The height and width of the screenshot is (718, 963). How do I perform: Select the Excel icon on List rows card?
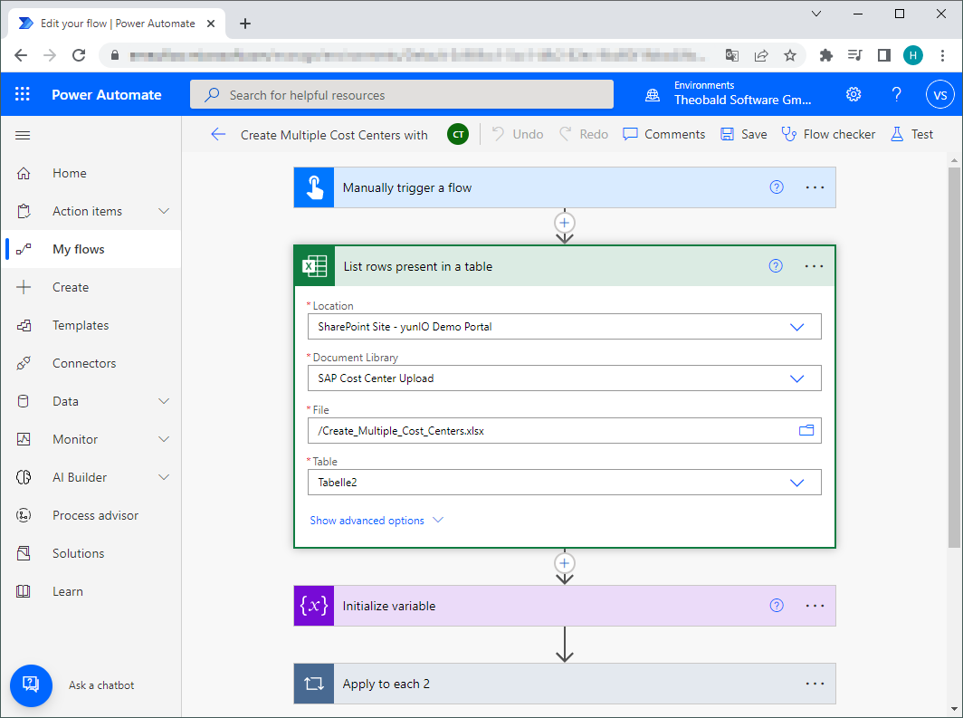click(x=314, y=266)
